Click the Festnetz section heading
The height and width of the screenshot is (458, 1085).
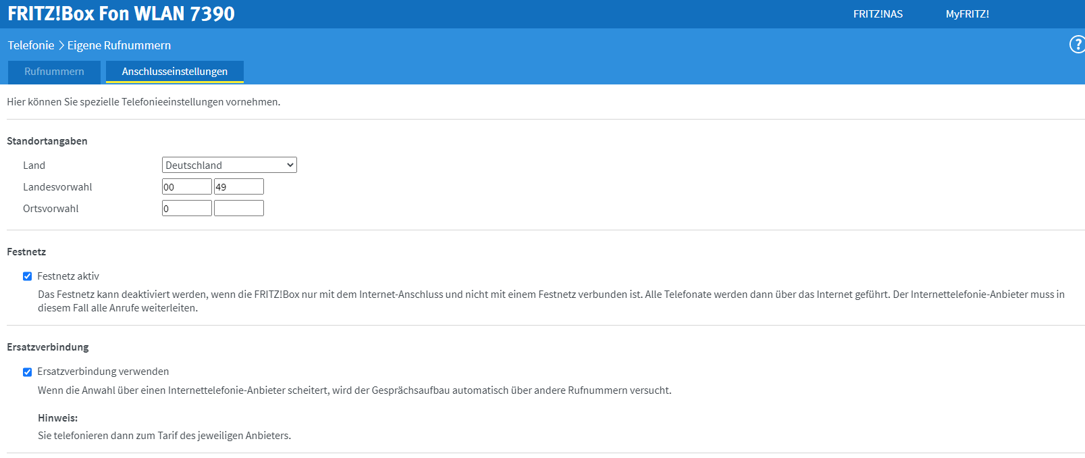coord(26,252)
